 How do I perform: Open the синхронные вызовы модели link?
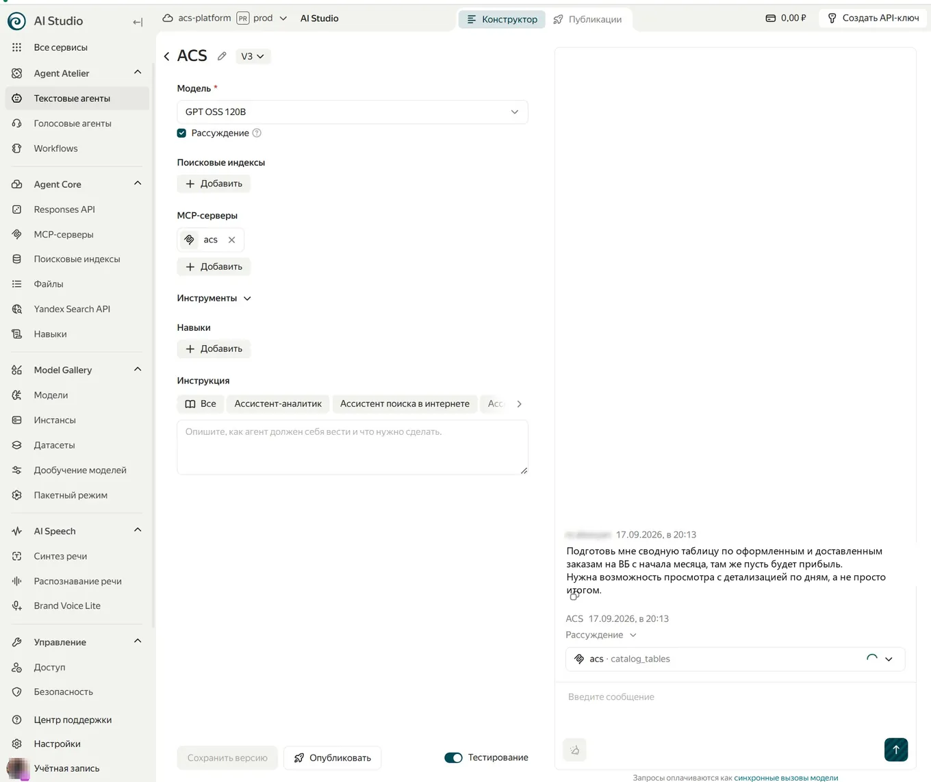coord(786,777)
